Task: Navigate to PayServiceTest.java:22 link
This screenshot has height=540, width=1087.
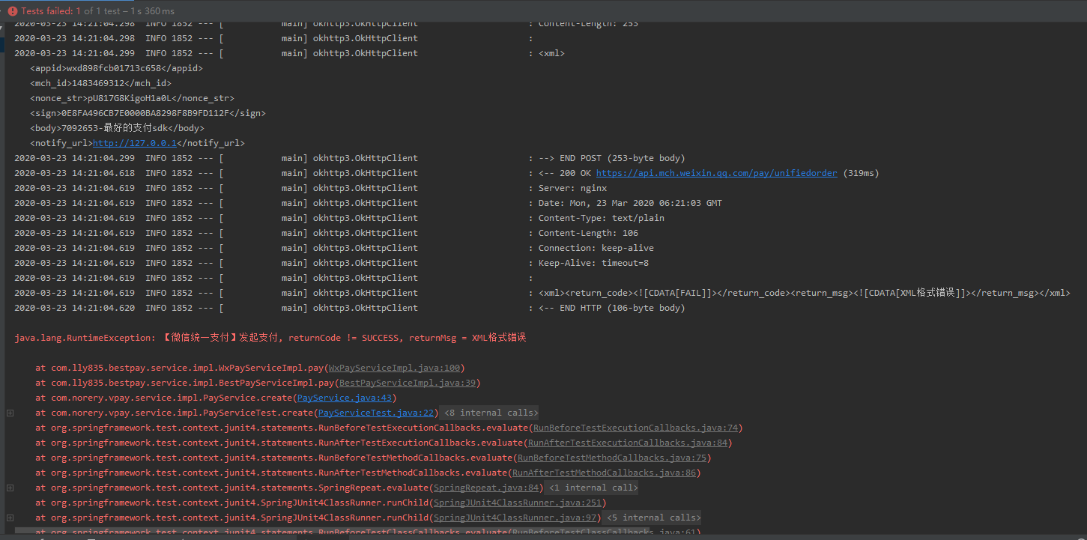Action: pyautogui.click(x=376, y=413)
